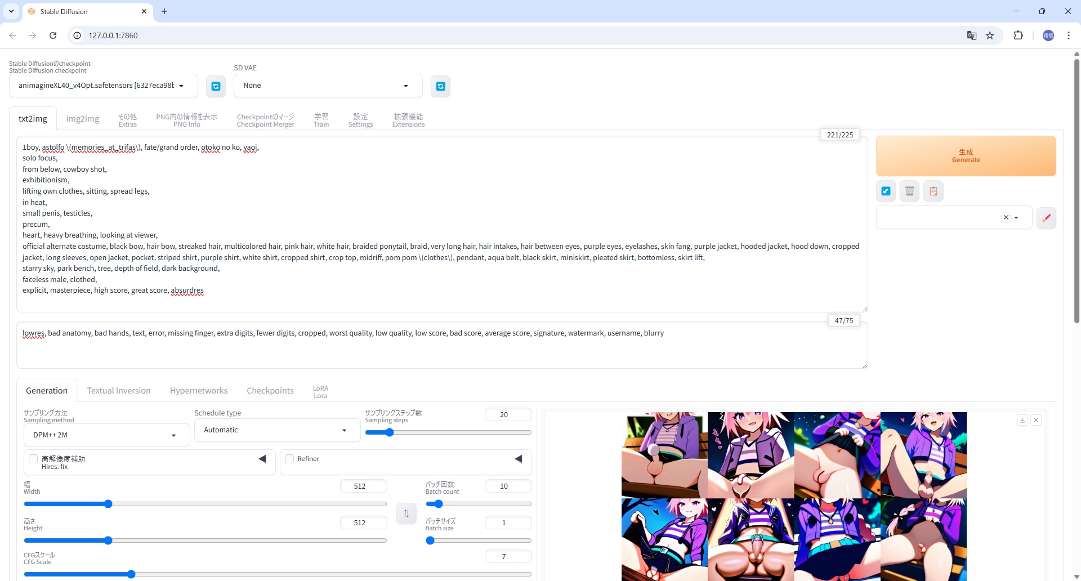Adjust the CFG Scale slider
This screenshot has height=581, width=1081.
point(277,574)
